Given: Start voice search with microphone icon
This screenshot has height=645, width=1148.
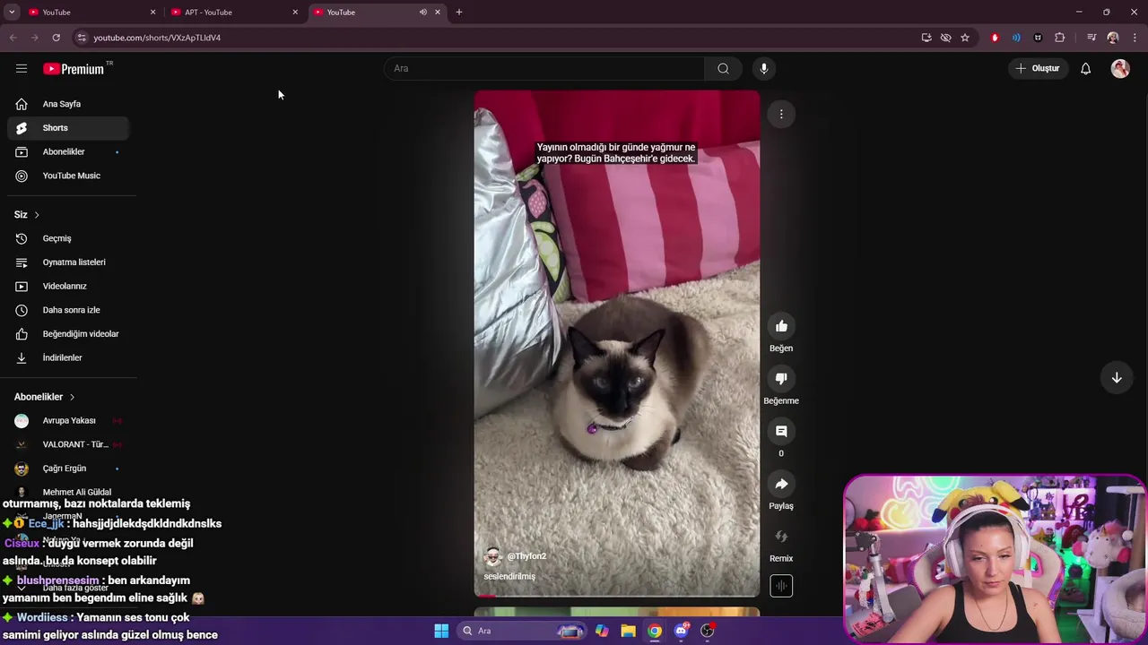Looking at the screenshot, I should pos(764,68).
